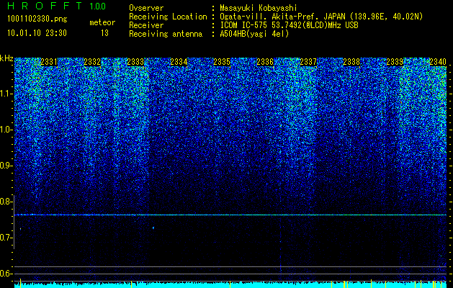
Task: Click the date stamp 10.01.10 23:30
Action: point(37,33)
